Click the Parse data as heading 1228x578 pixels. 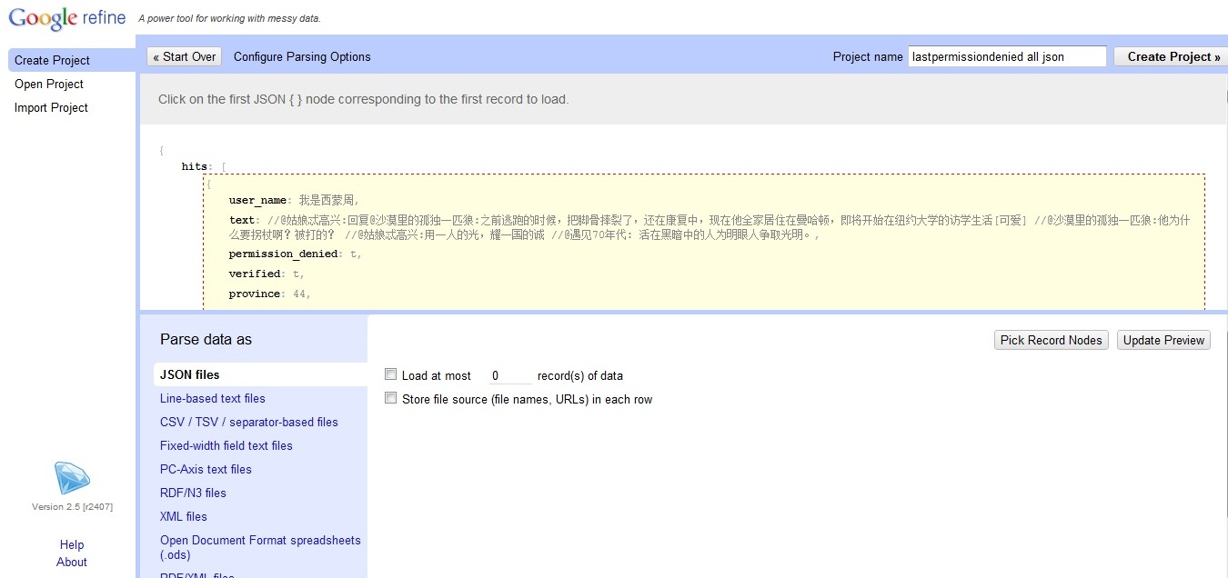coord(206,339)
